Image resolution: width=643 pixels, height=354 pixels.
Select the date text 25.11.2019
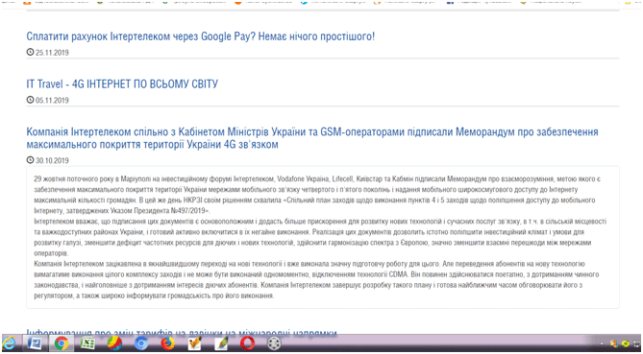pos(52,53)
